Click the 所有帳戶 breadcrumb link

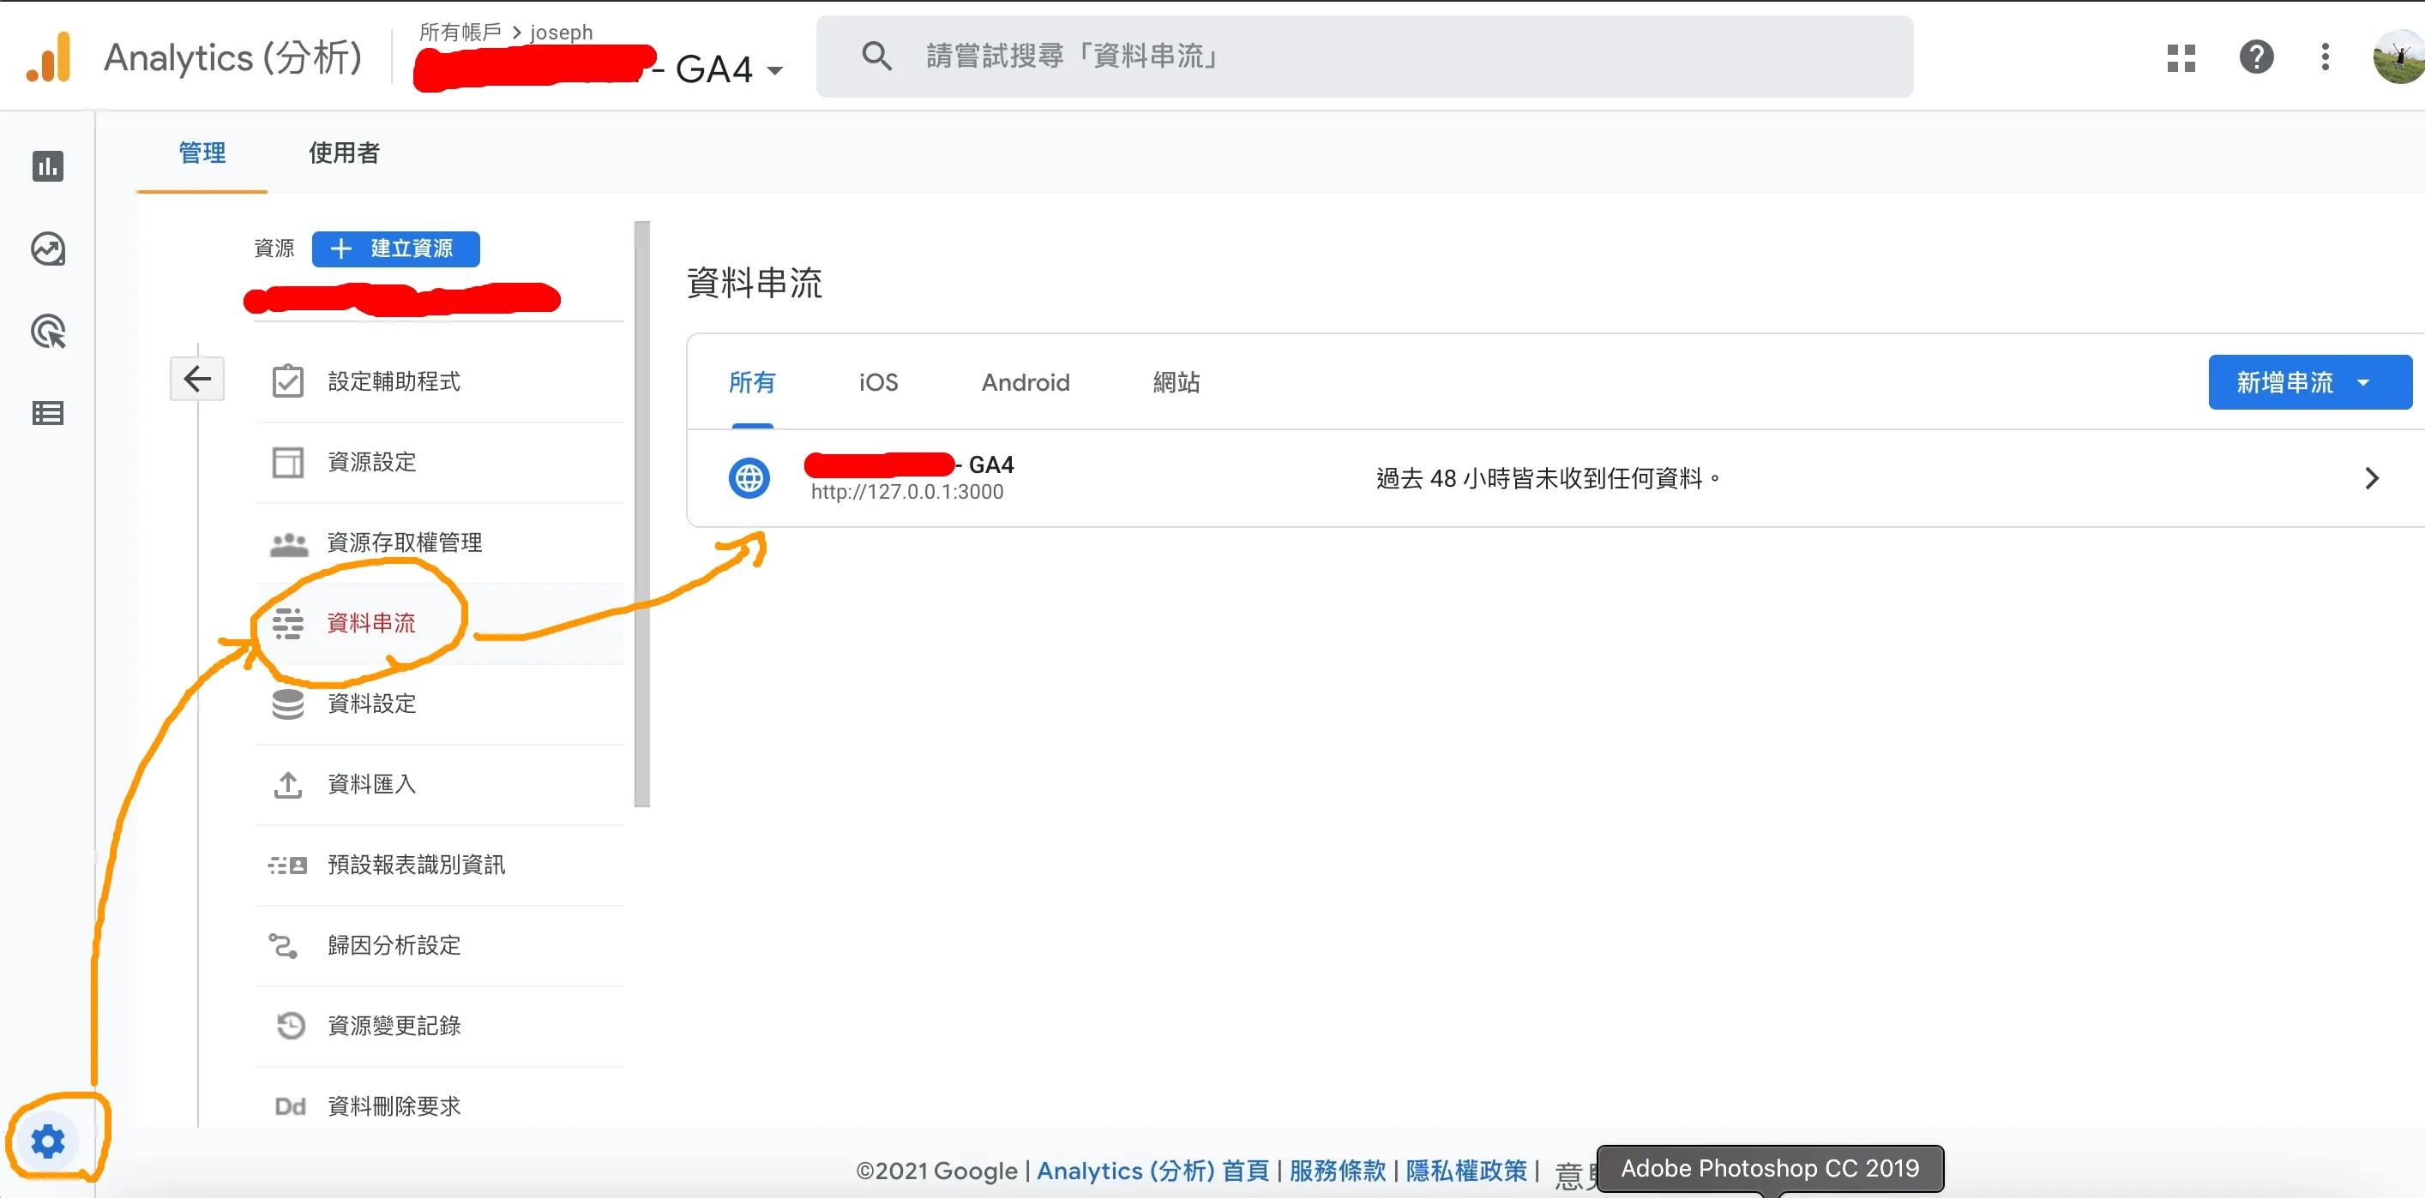tap(460, 32)
